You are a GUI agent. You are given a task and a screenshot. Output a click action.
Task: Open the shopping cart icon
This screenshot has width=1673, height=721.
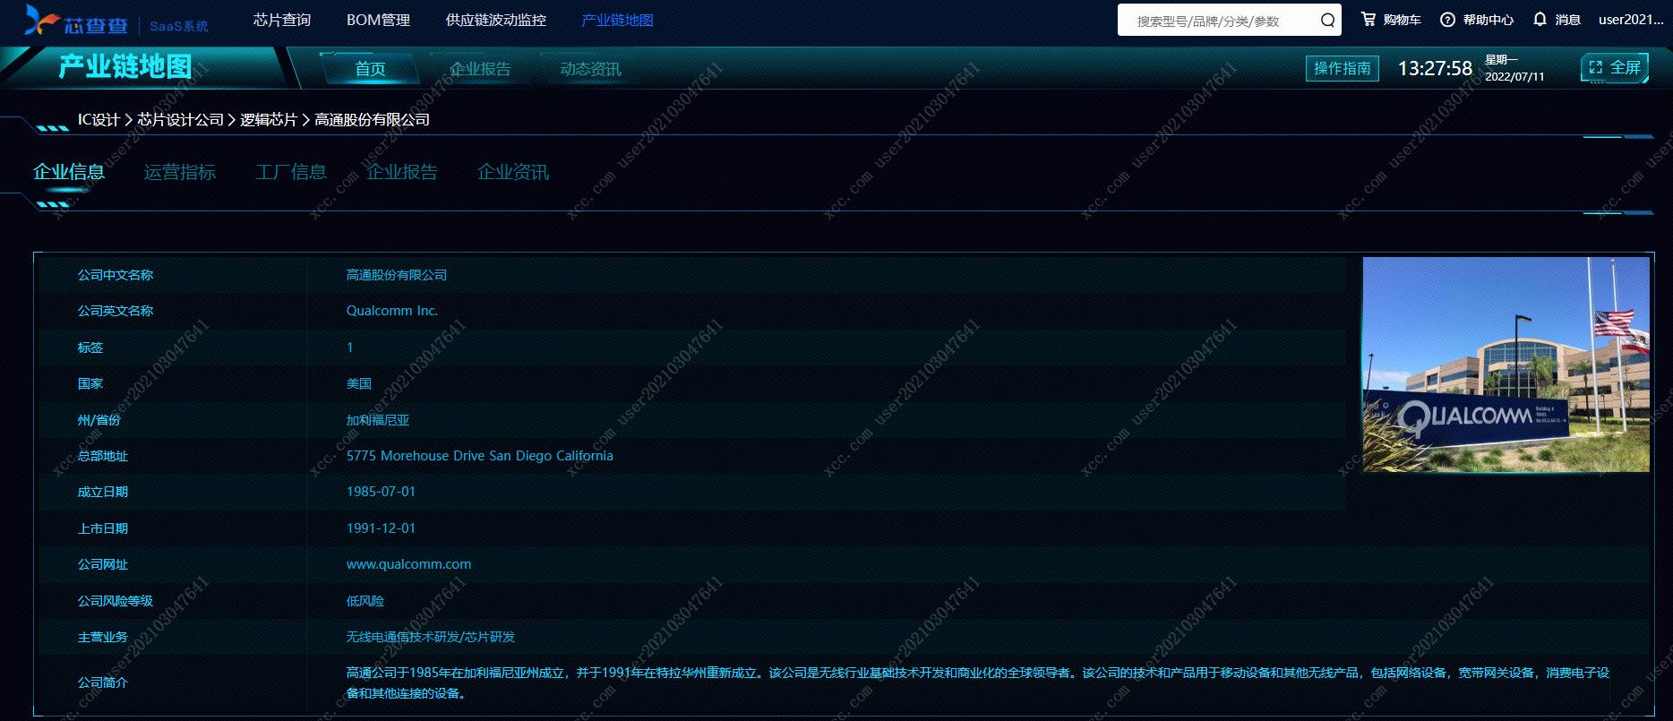pyautogui.click(x=1368, y=19)
